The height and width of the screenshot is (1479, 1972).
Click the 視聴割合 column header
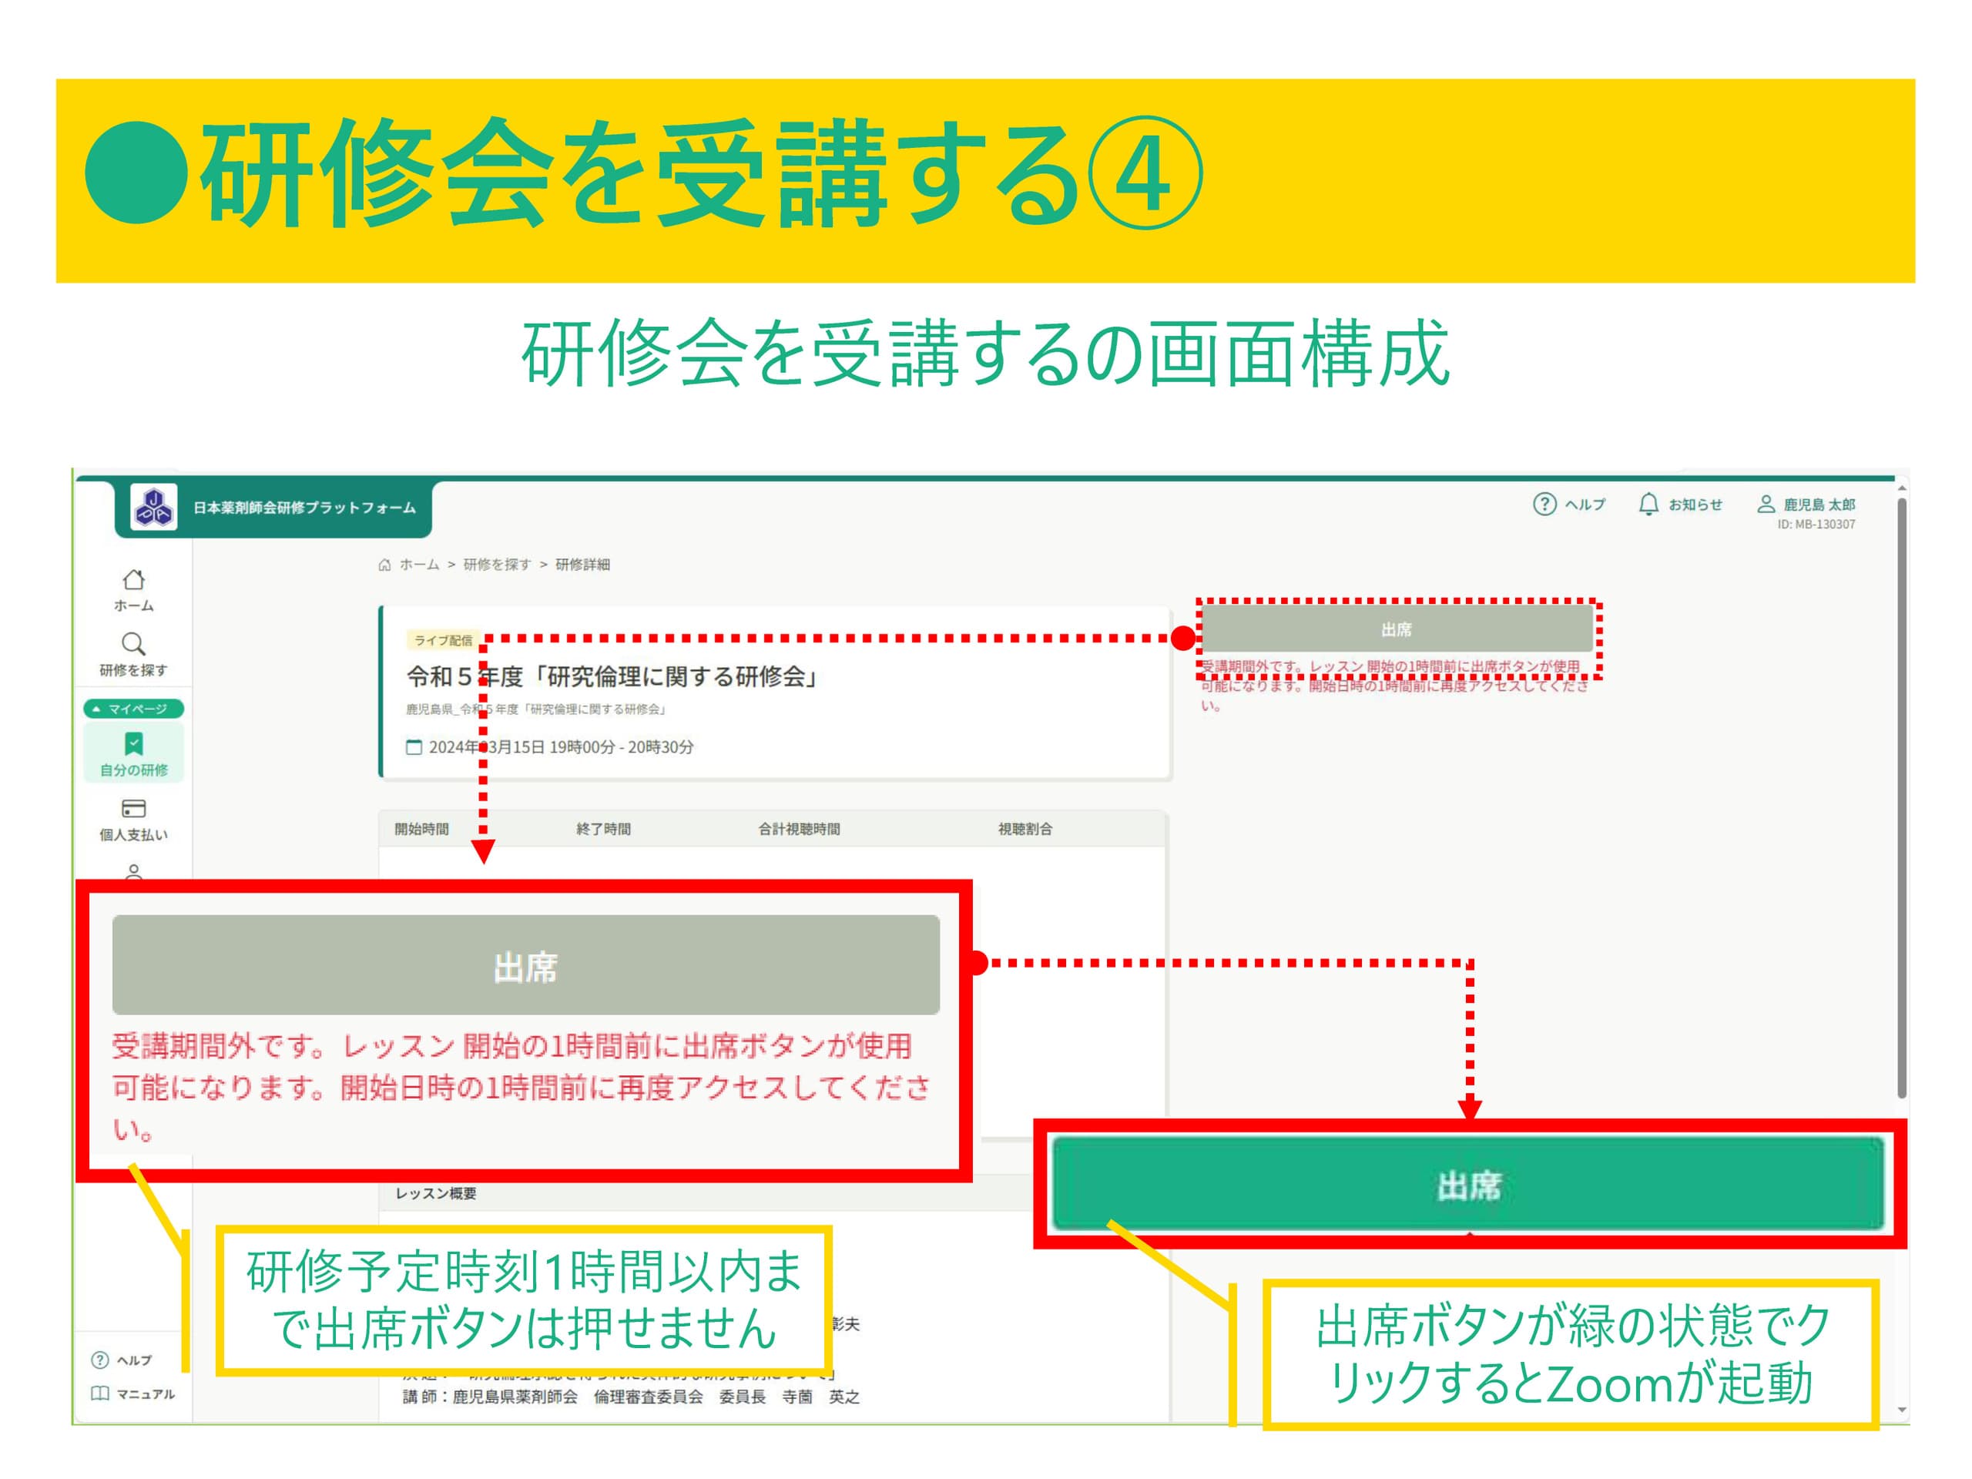(1025, 829)
